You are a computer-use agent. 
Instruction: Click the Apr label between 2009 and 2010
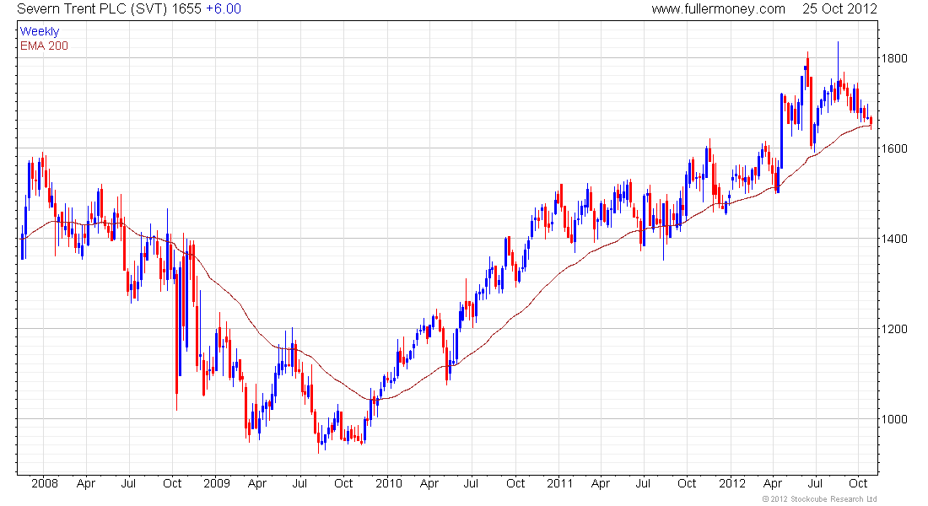257,483
